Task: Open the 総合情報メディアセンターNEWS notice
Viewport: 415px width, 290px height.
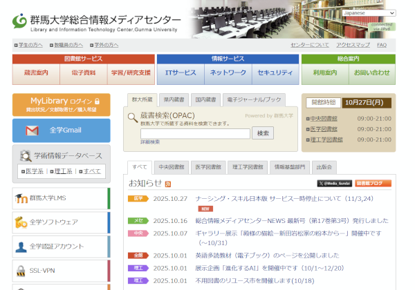Action: [292, 221]
